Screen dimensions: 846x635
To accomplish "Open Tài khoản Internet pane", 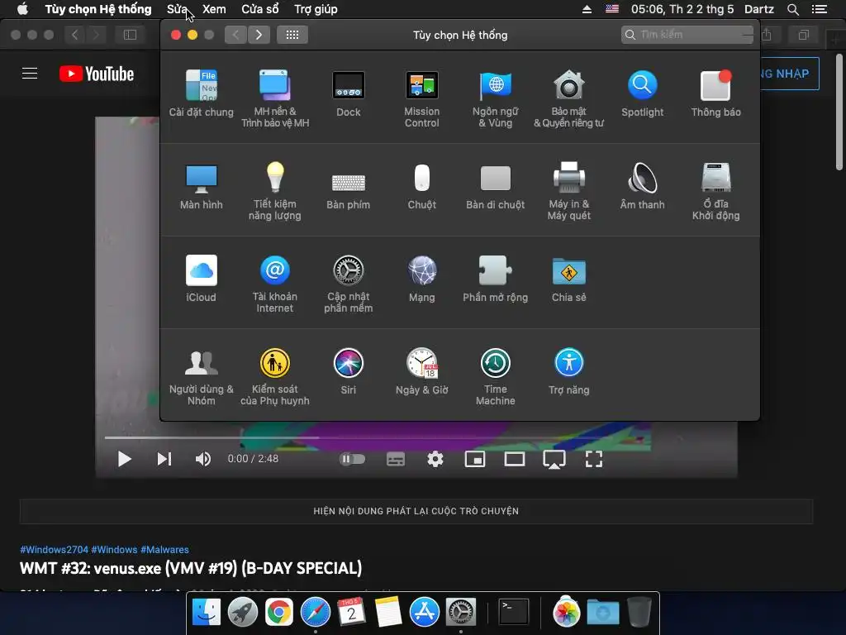I will (275, 284).
